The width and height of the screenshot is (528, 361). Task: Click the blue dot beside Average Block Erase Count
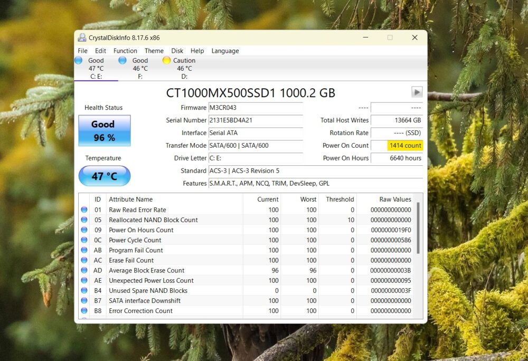(x=84, y=270)
